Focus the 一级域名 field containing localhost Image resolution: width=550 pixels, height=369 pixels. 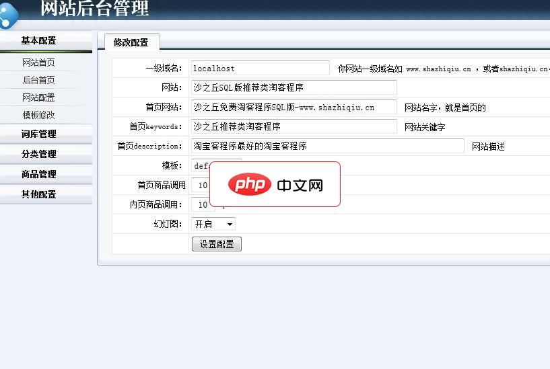click(x=260, y=69)
